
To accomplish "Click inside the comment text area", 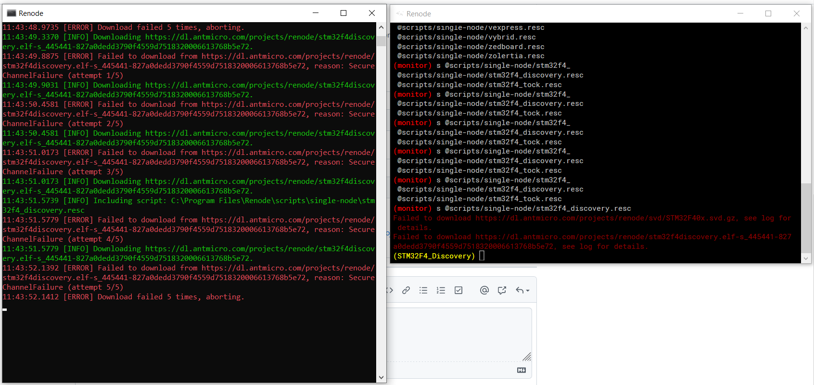I will pyautogui.click(x=459, y=334).
